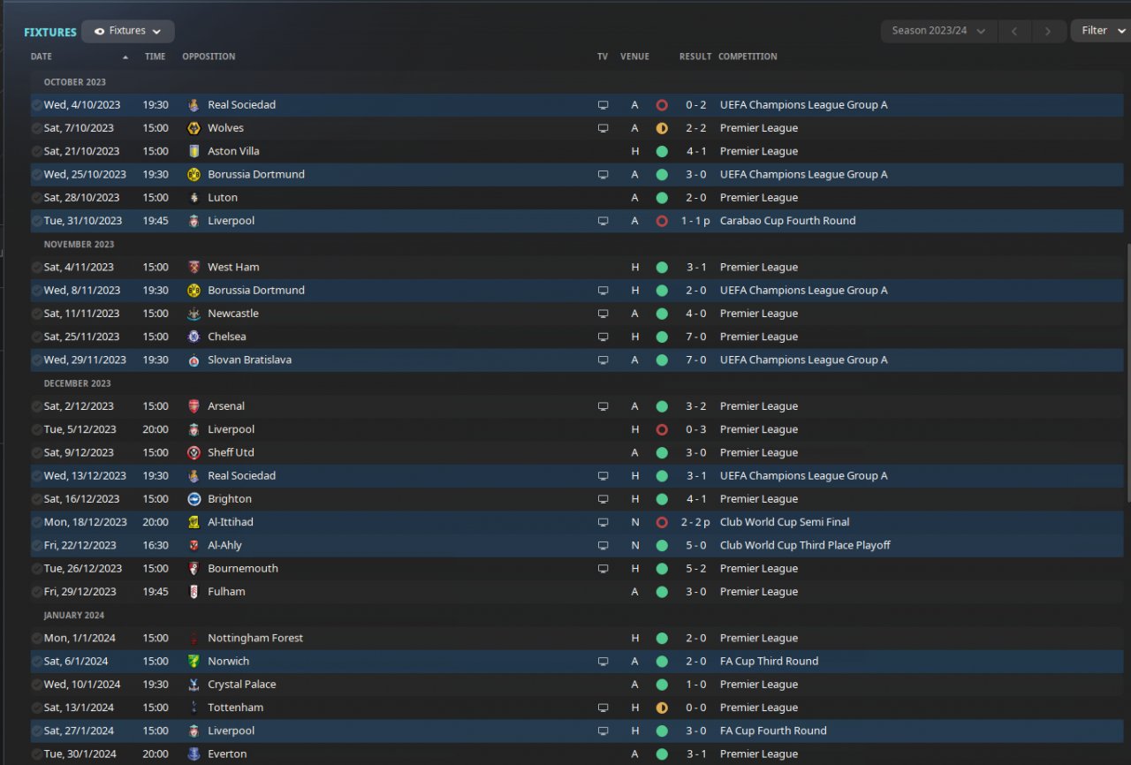This screenshot has height=765, width=1131.
Task: Sort by the Competition column header
Action: (748, 57)
